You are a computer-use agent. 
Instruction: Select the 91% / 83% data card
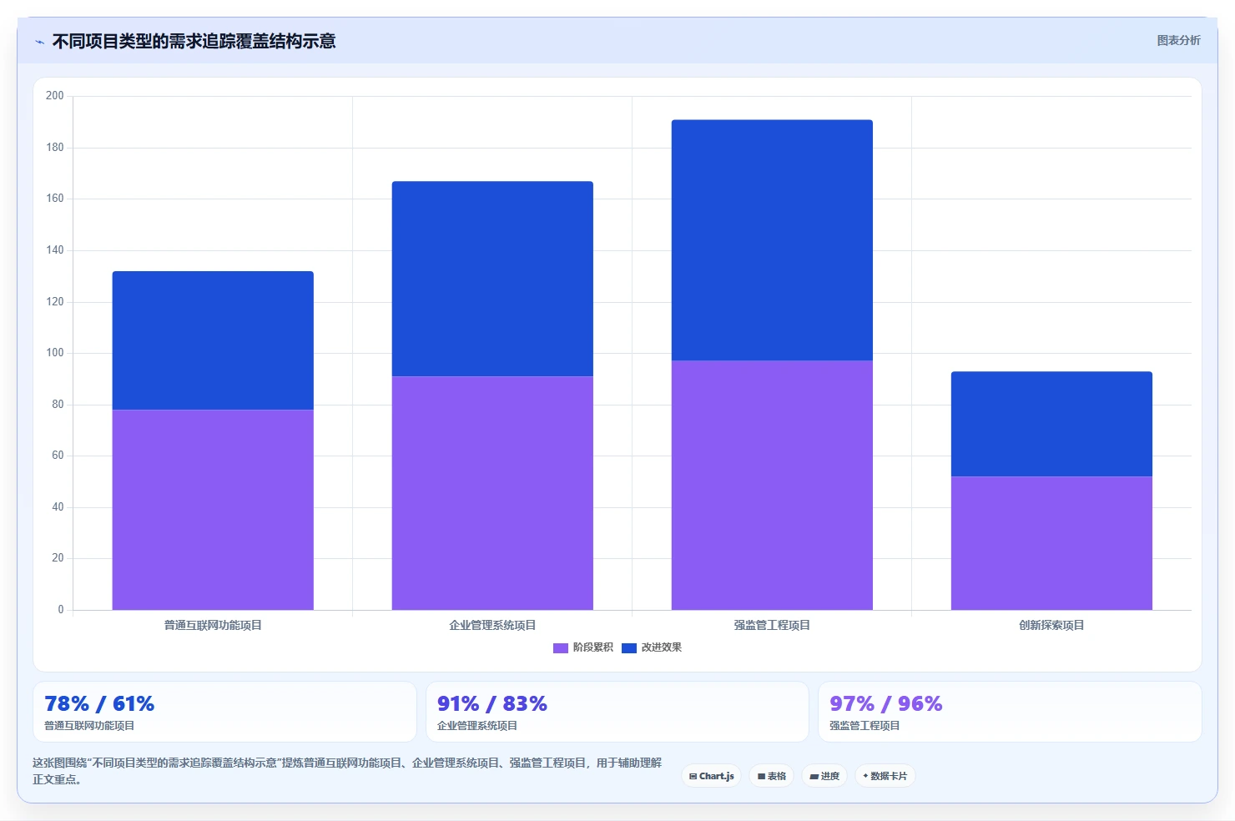(x=617, y=712)
